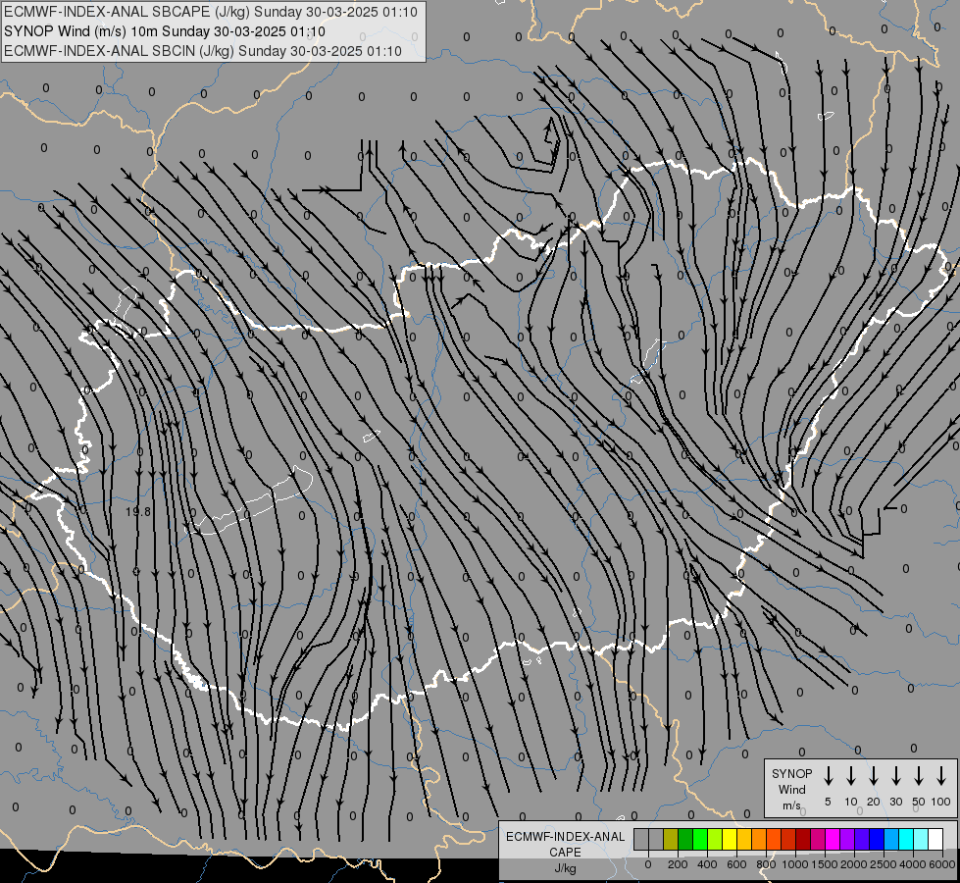Click the 19.8 value on the map

(137, 511)
